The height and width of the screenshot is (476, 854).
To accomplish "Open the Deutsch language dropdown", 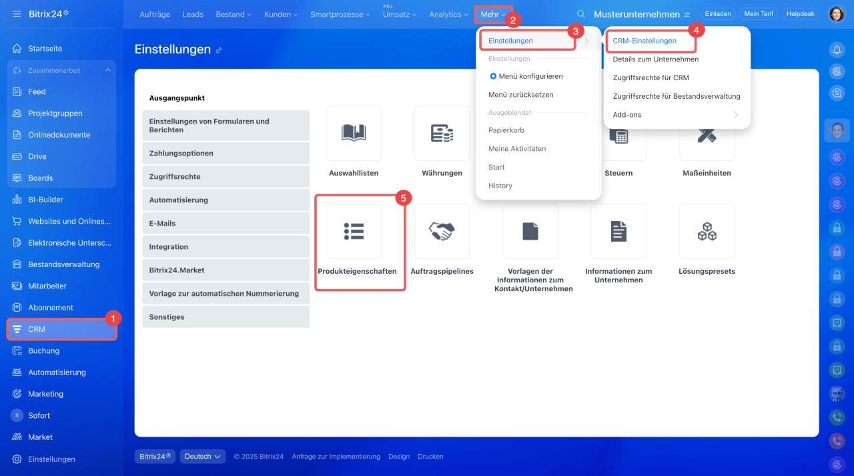I will click(x=203, y=457).
